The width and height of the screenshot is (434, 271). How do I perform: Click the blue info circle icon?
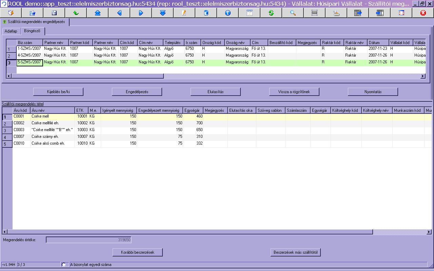coord(228,13)
